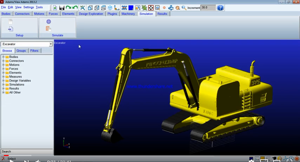Image resolution: width=300 pixels, height=162 pixels.
Task: Click the calculator scripted simulation icon
Action: (49, 29)
